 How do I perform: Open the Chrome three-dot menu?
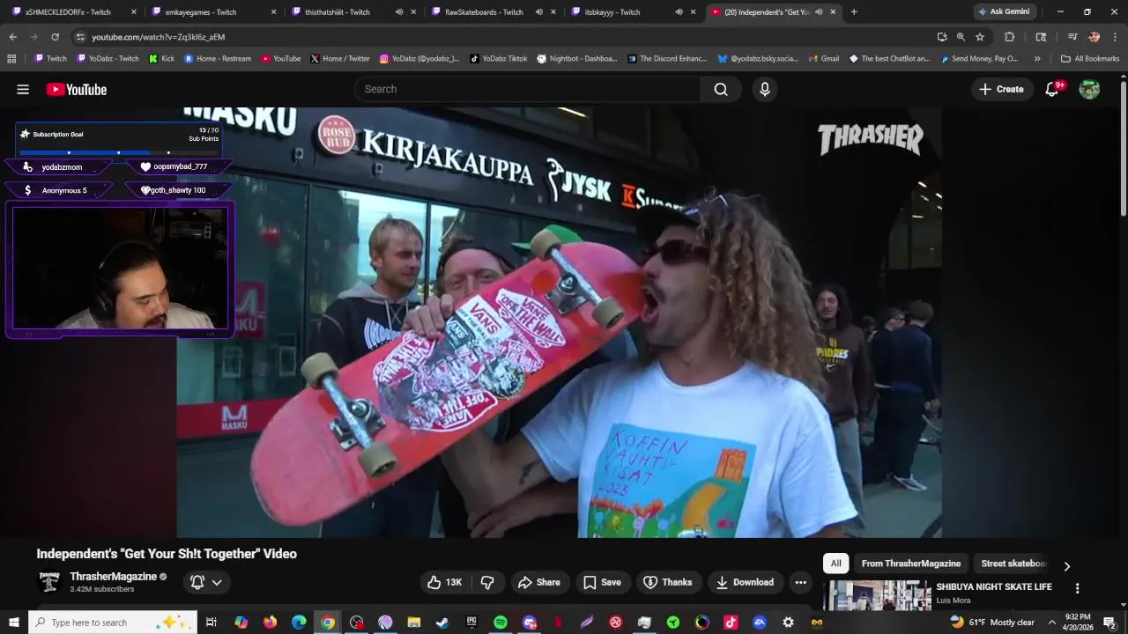click(1116, 37)
